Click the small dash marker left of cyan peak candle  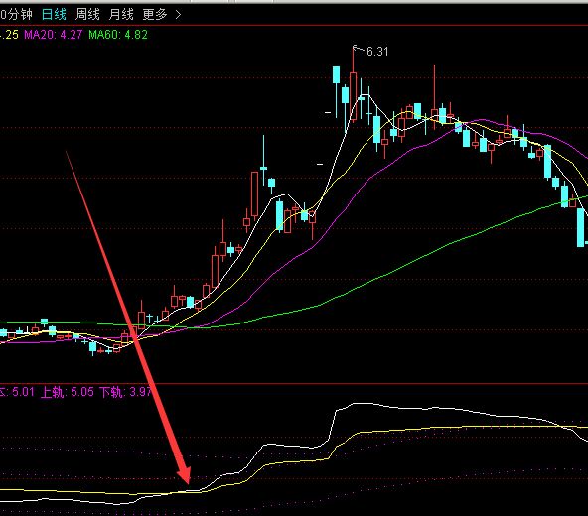[x=328, y=112]
